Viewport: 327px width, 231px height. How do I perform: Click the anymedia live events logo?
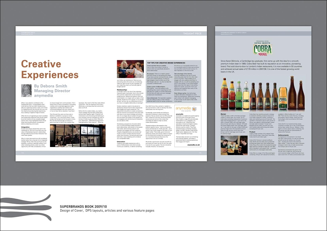pos(186,109)
